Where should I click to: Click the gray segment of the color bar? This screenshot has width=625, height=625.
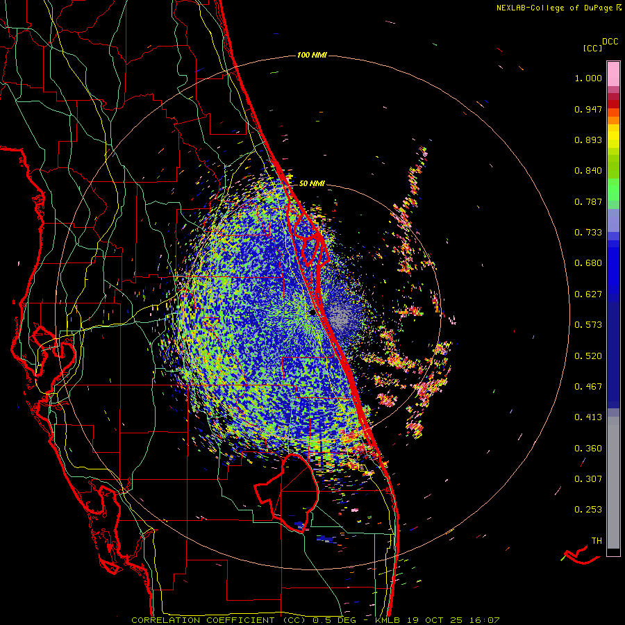click(613, 483)
